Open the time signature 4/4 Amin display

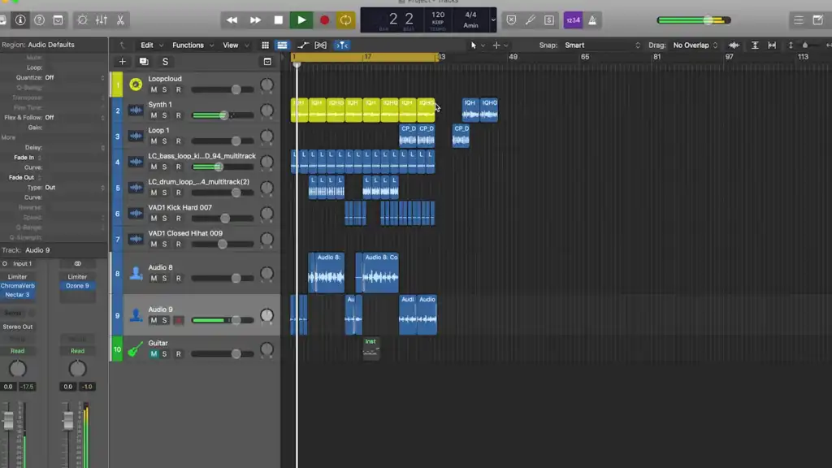pos(470,20)
